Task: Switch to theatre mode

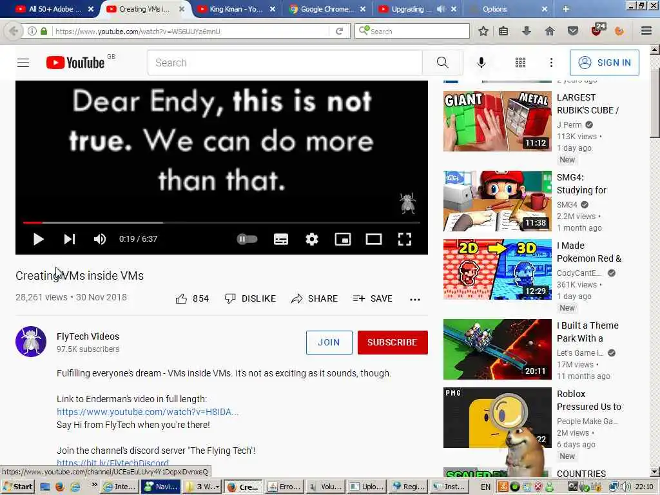Action: tap(373, 239)
